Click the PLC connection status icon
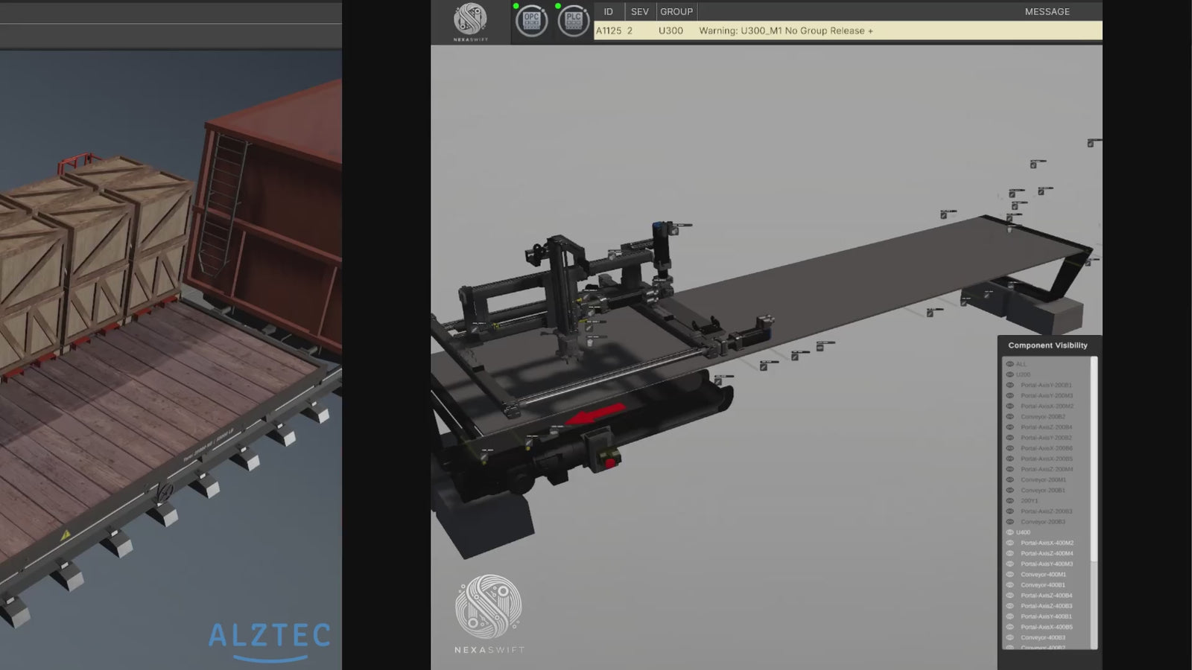The image size is (1192, 670). coord(574,21)
